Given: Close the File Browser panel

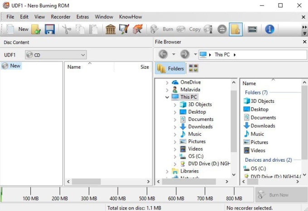Looking at the screenshot, I should point(304,42).
